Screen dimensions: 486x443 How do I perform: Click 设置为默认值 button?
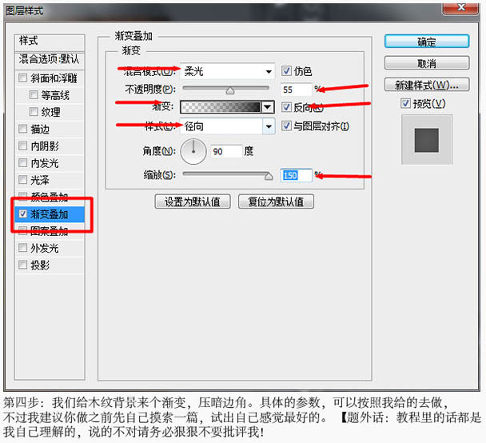click(193, 202)
